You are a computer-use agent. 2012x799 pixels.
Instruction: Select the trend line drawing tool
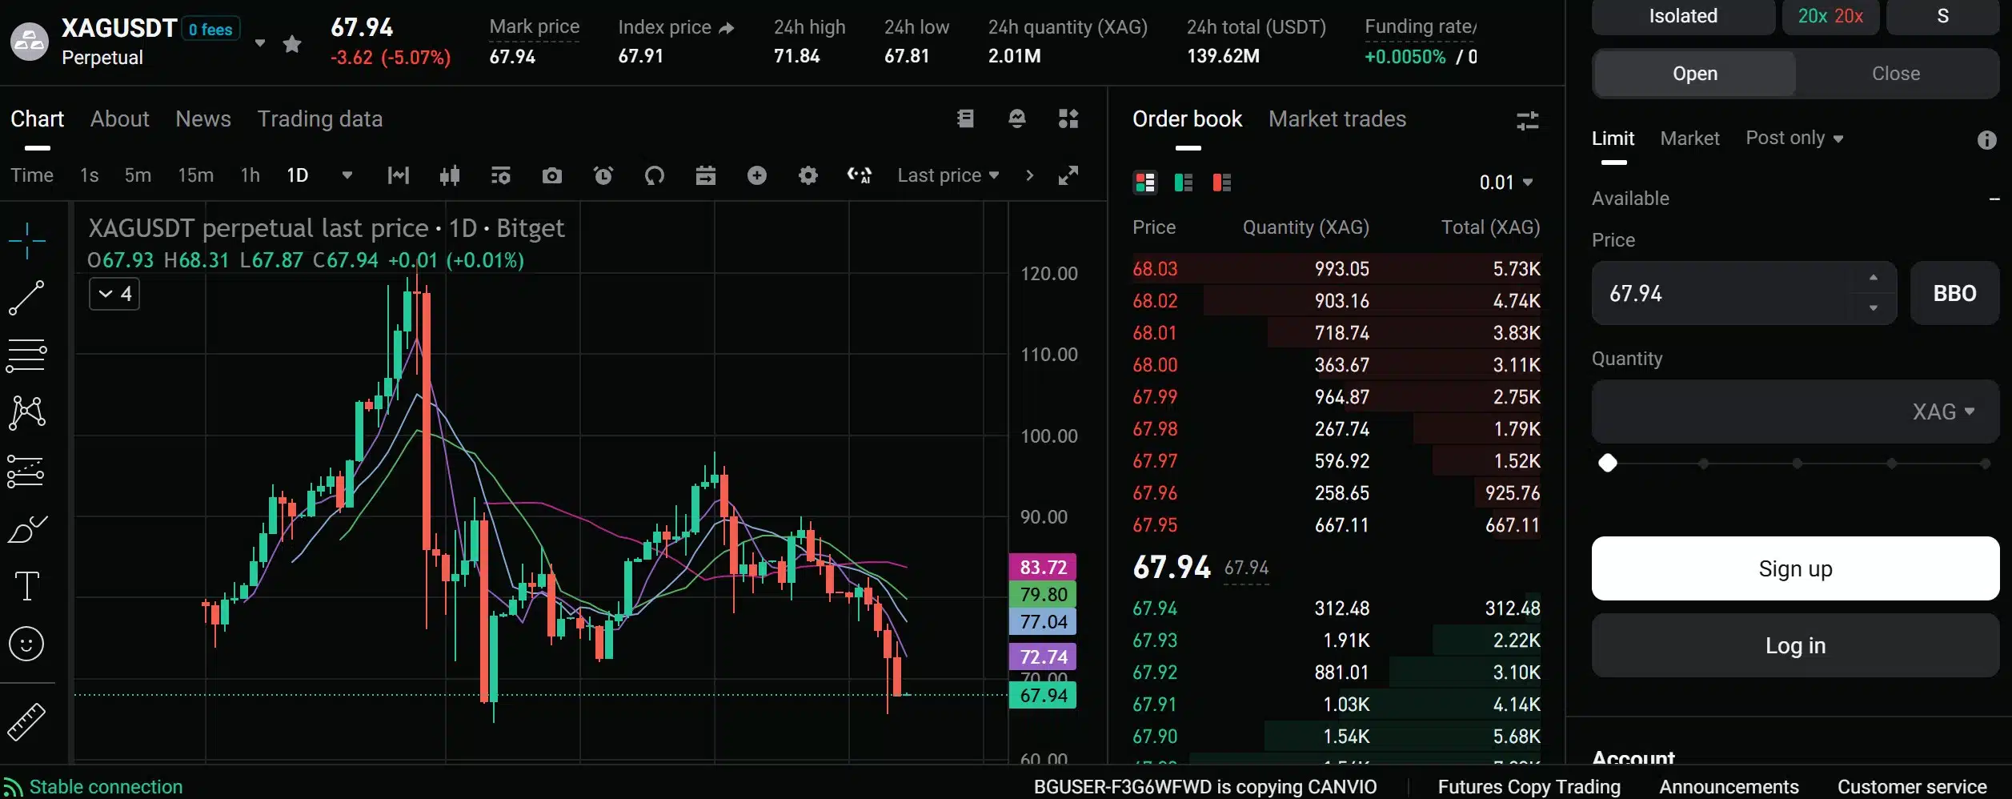tap(26, 298)
